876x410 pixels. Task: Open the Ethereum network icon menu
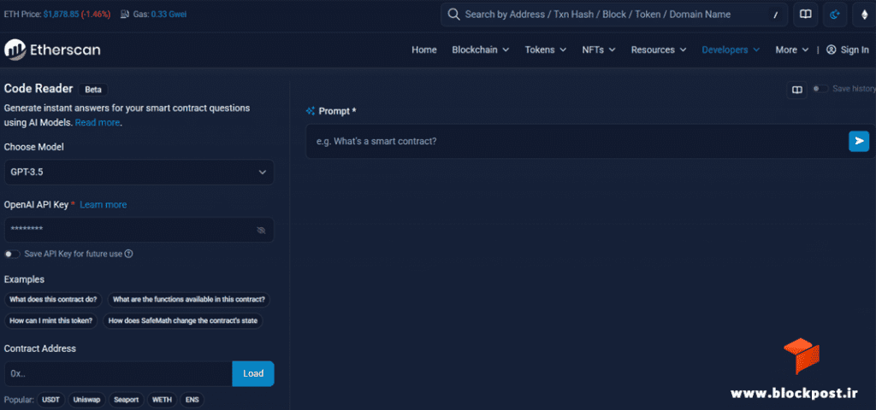pos(864,15)
